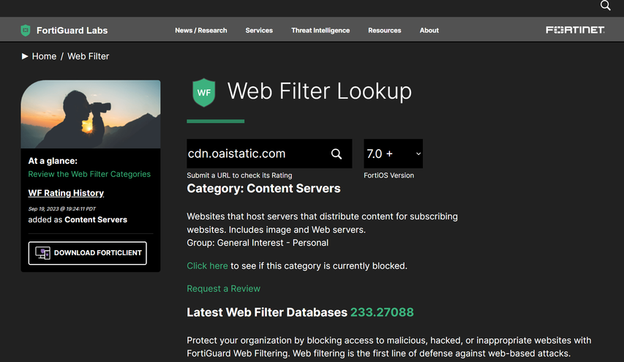Click the 'Group: General Interest - Personal' line

click(x=258, y=243)
